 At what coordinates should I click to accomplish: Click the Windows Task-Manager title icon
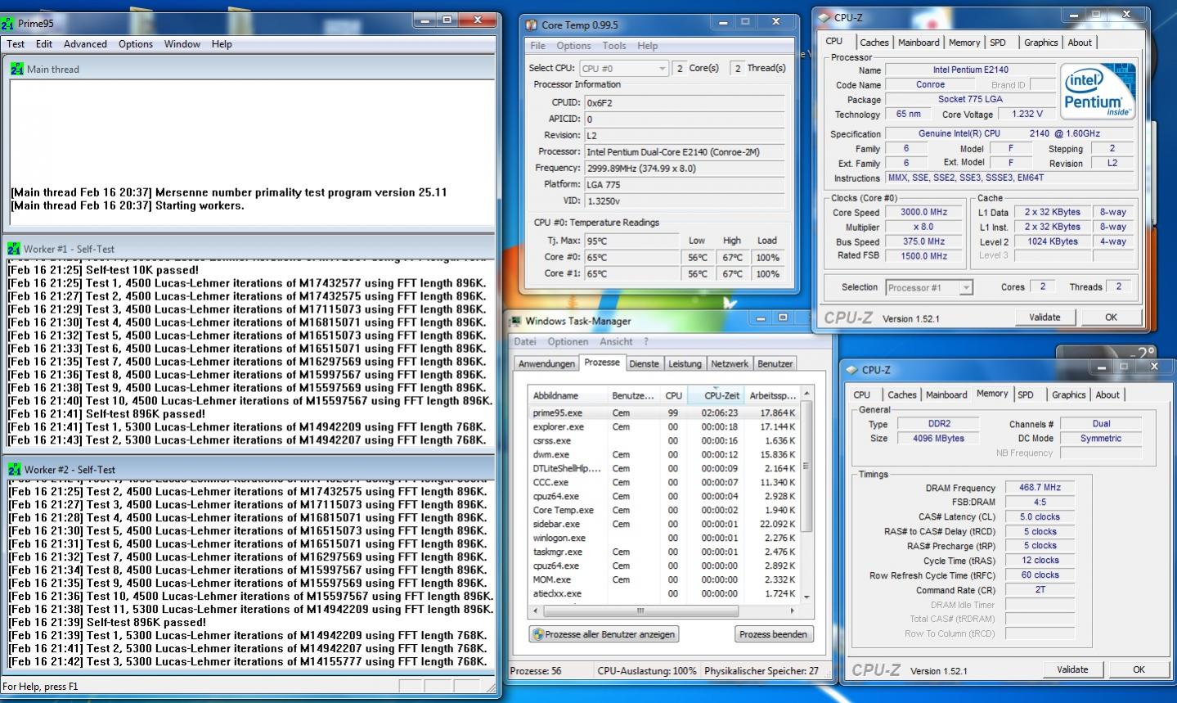(x=515, y=321)
